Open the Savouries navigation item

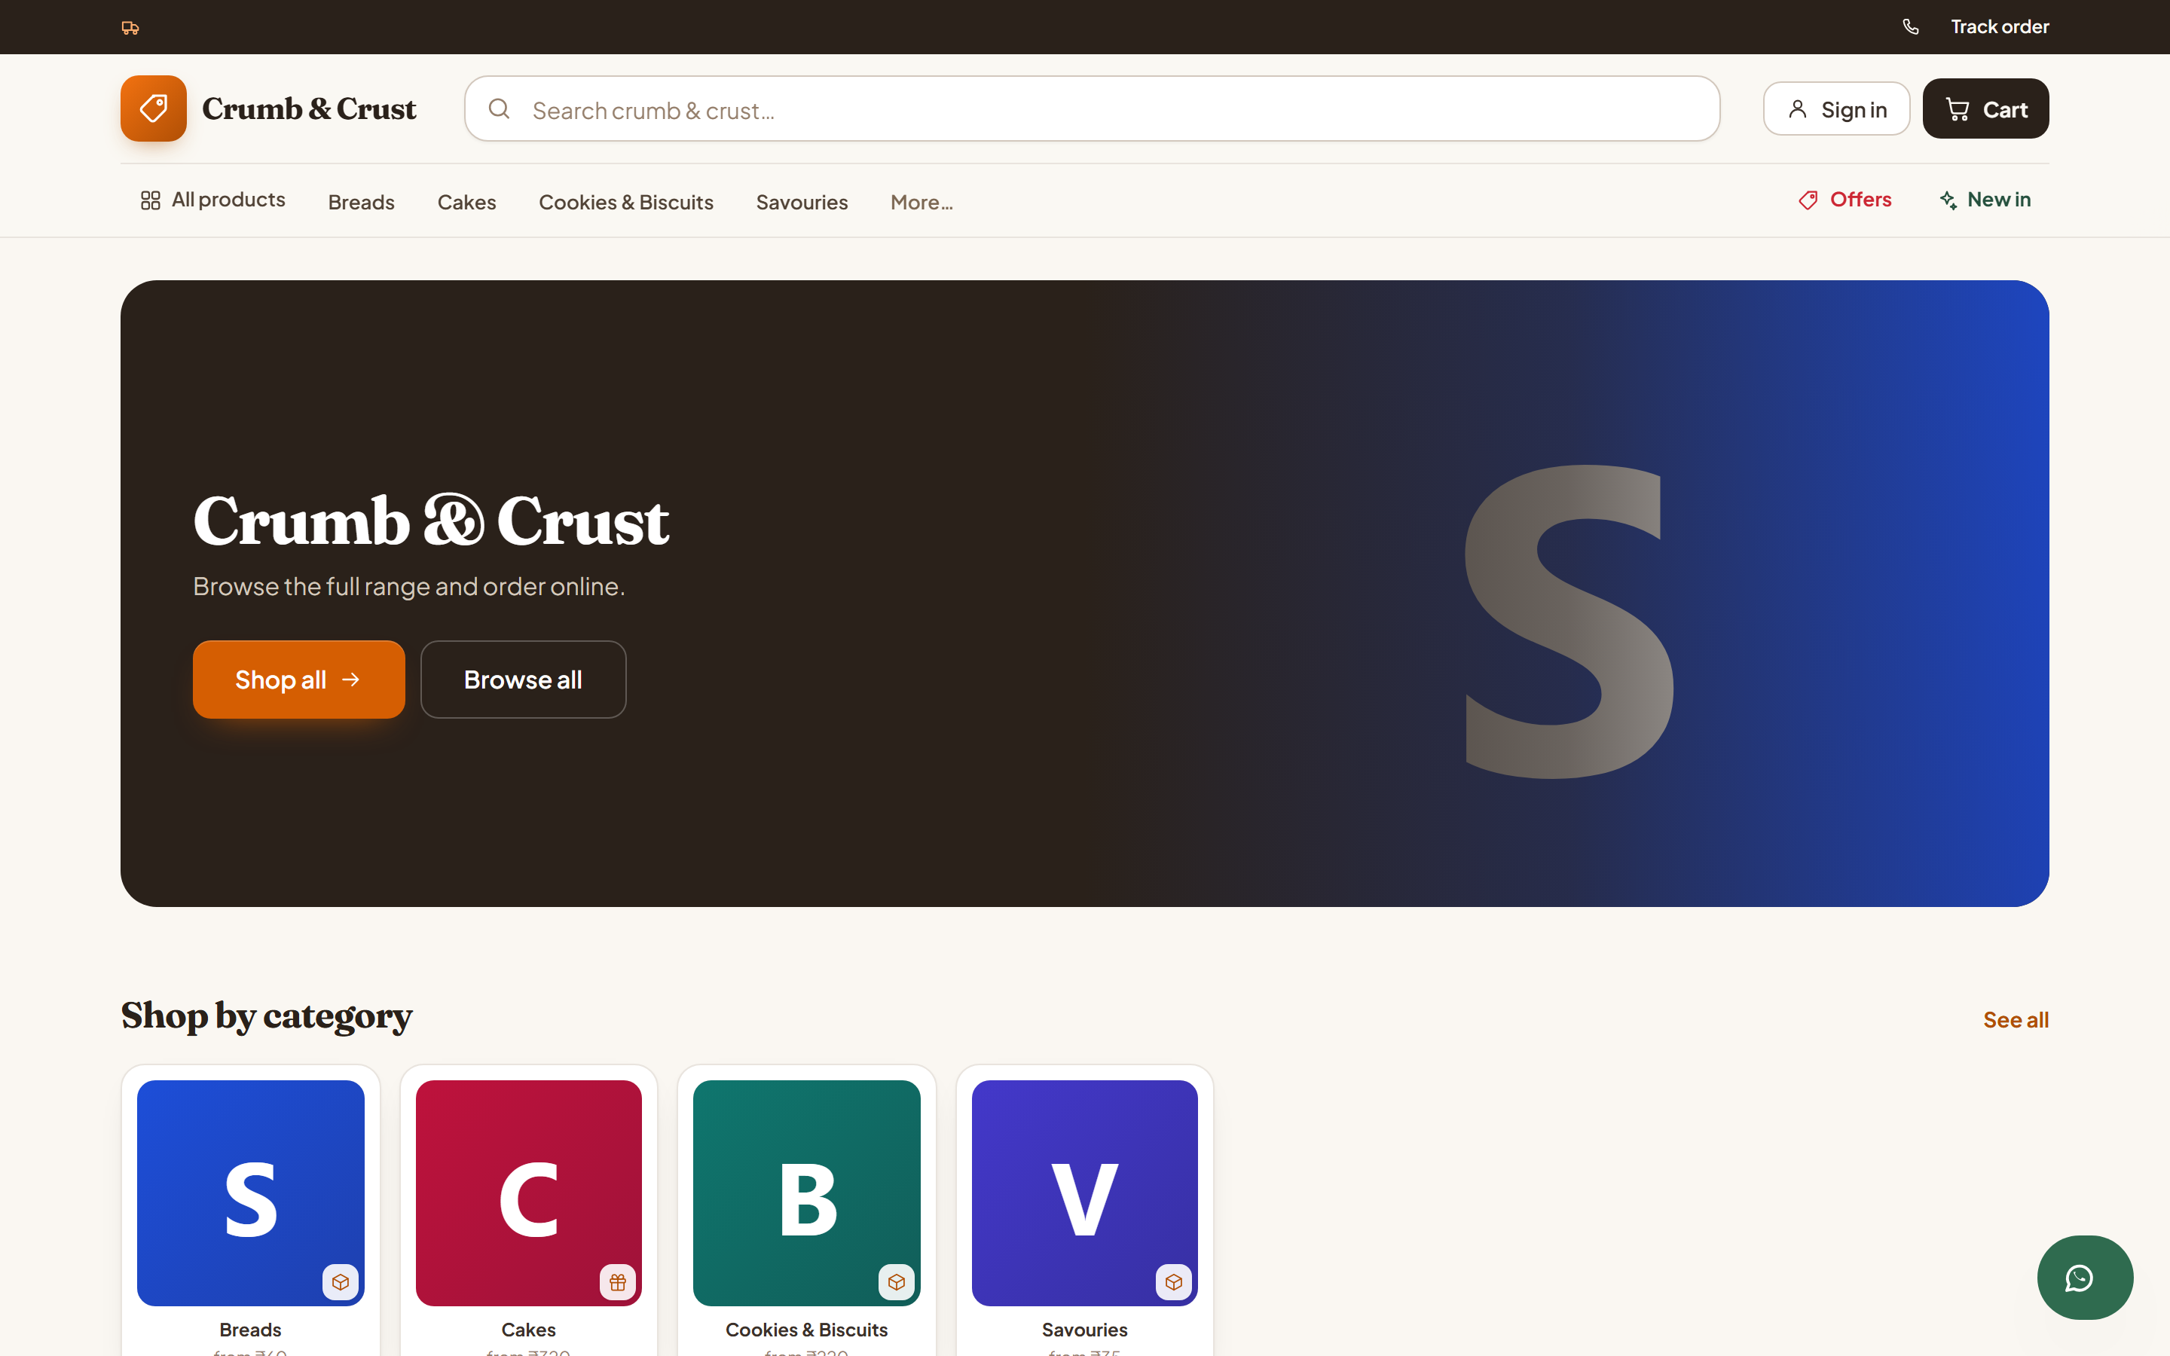pyautogui.click(x=802, y=202)
